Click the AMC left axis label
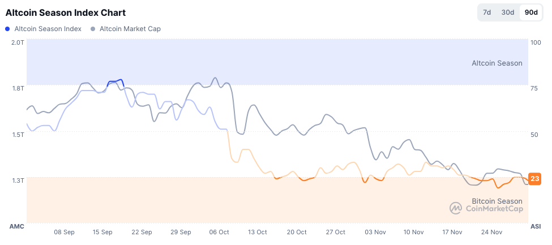The image size is (552, 245). (17, 226)
